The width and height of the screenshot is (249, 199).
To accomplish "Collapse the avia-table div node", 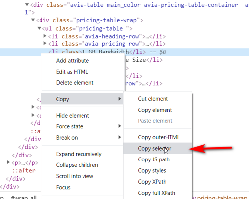I will point(27,5).
